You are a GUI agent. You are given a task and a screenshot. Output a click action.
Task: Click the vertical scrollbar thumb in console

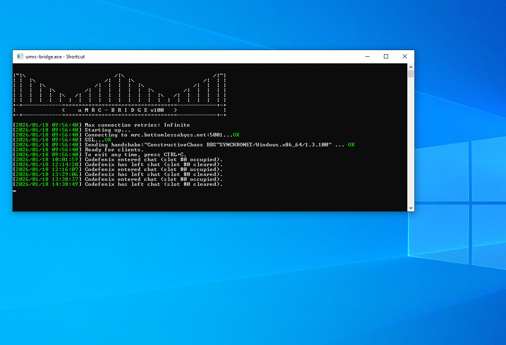click(x=411, y=74)
